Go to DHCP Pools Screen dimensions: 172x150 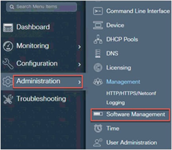122,39
